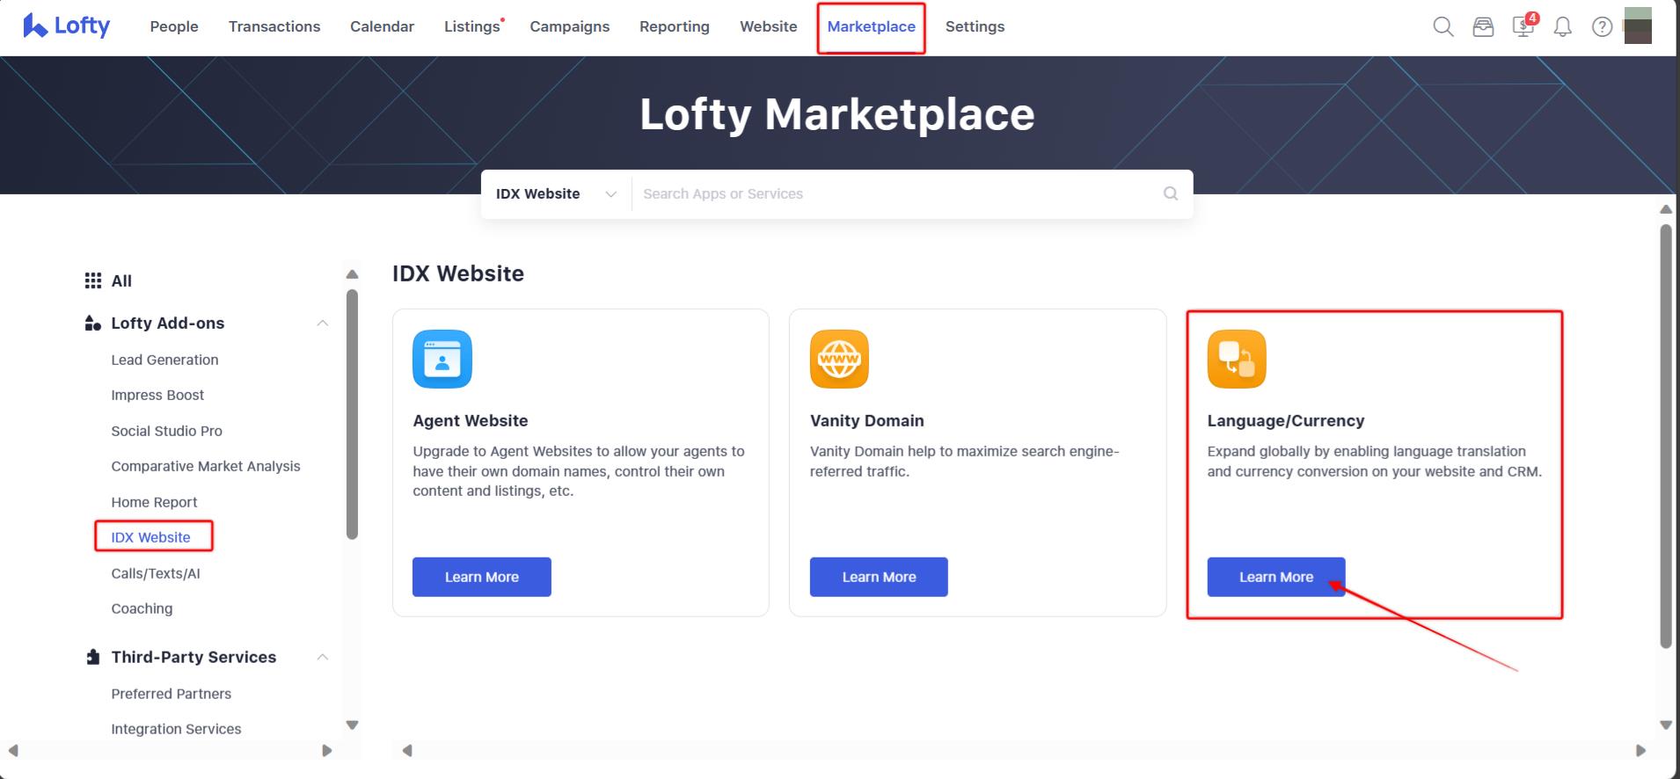This screenshot has height=779, width=1680.
Task: Click the page scroll up arrow
Action: 1666,209
